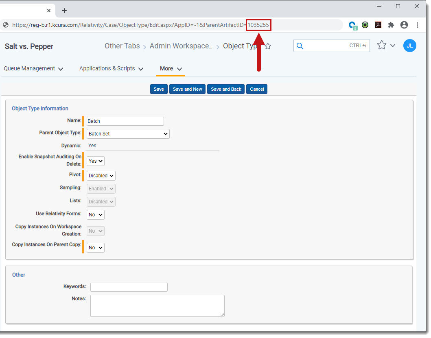Viewport: 431px width, 338px height.
Task: Open Chrome profile account icon
Action: 404,25
